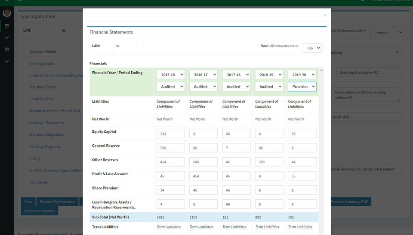Open Proprietorship / Shareholding tab
The height and width of the screenshot is (235, 413).
[56, 75]
